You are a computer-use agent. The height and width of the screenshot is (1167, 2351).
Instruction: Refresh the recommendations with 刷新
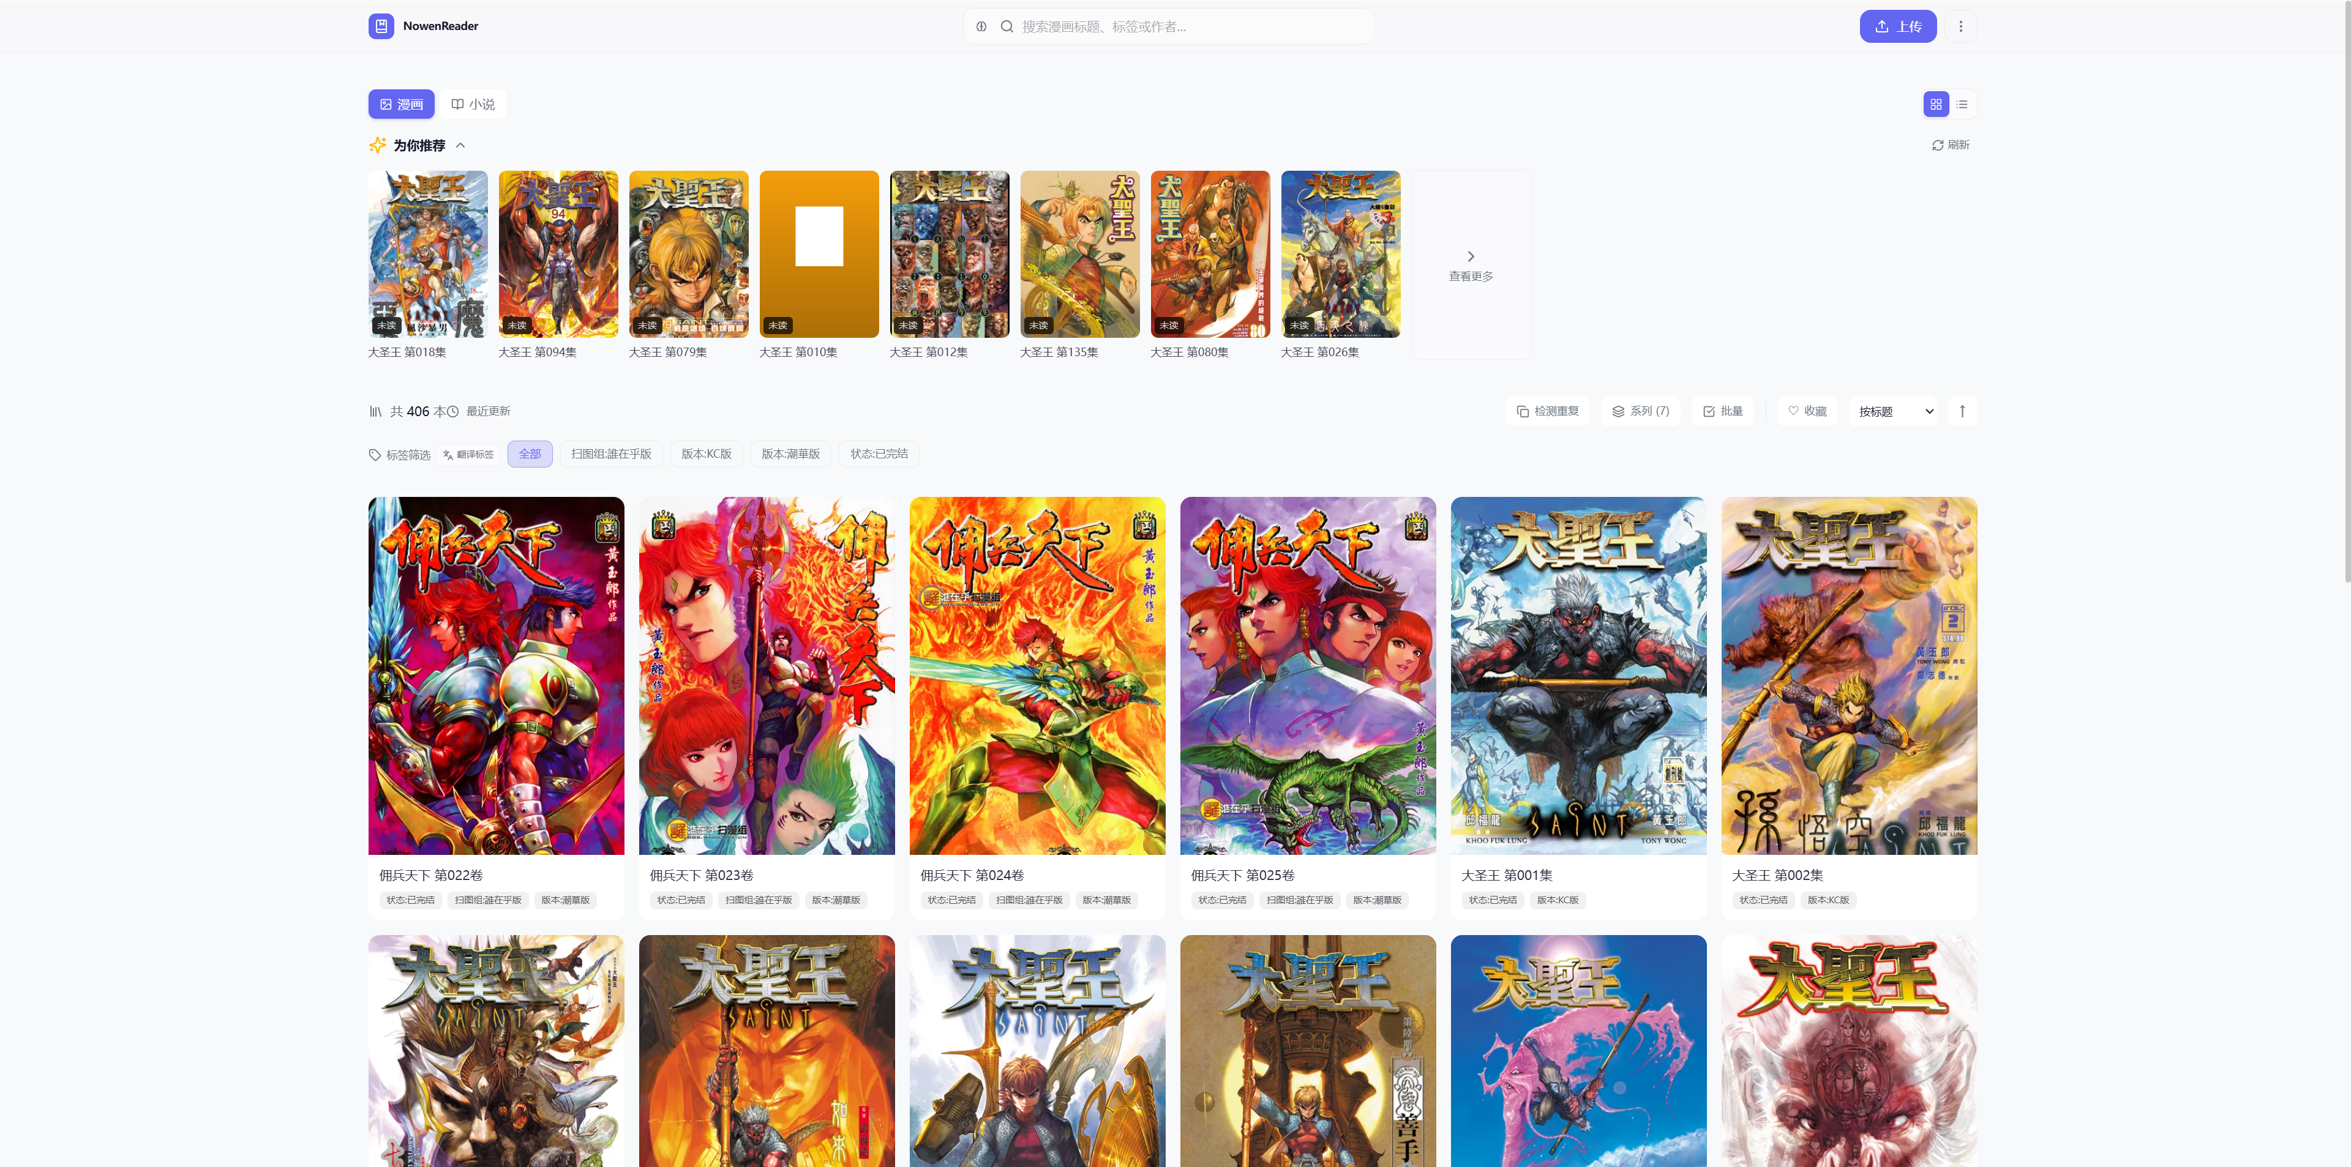(1951, 145)
